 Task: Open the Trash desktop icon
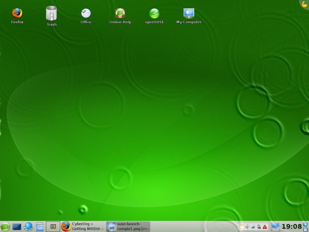(52, 16)
